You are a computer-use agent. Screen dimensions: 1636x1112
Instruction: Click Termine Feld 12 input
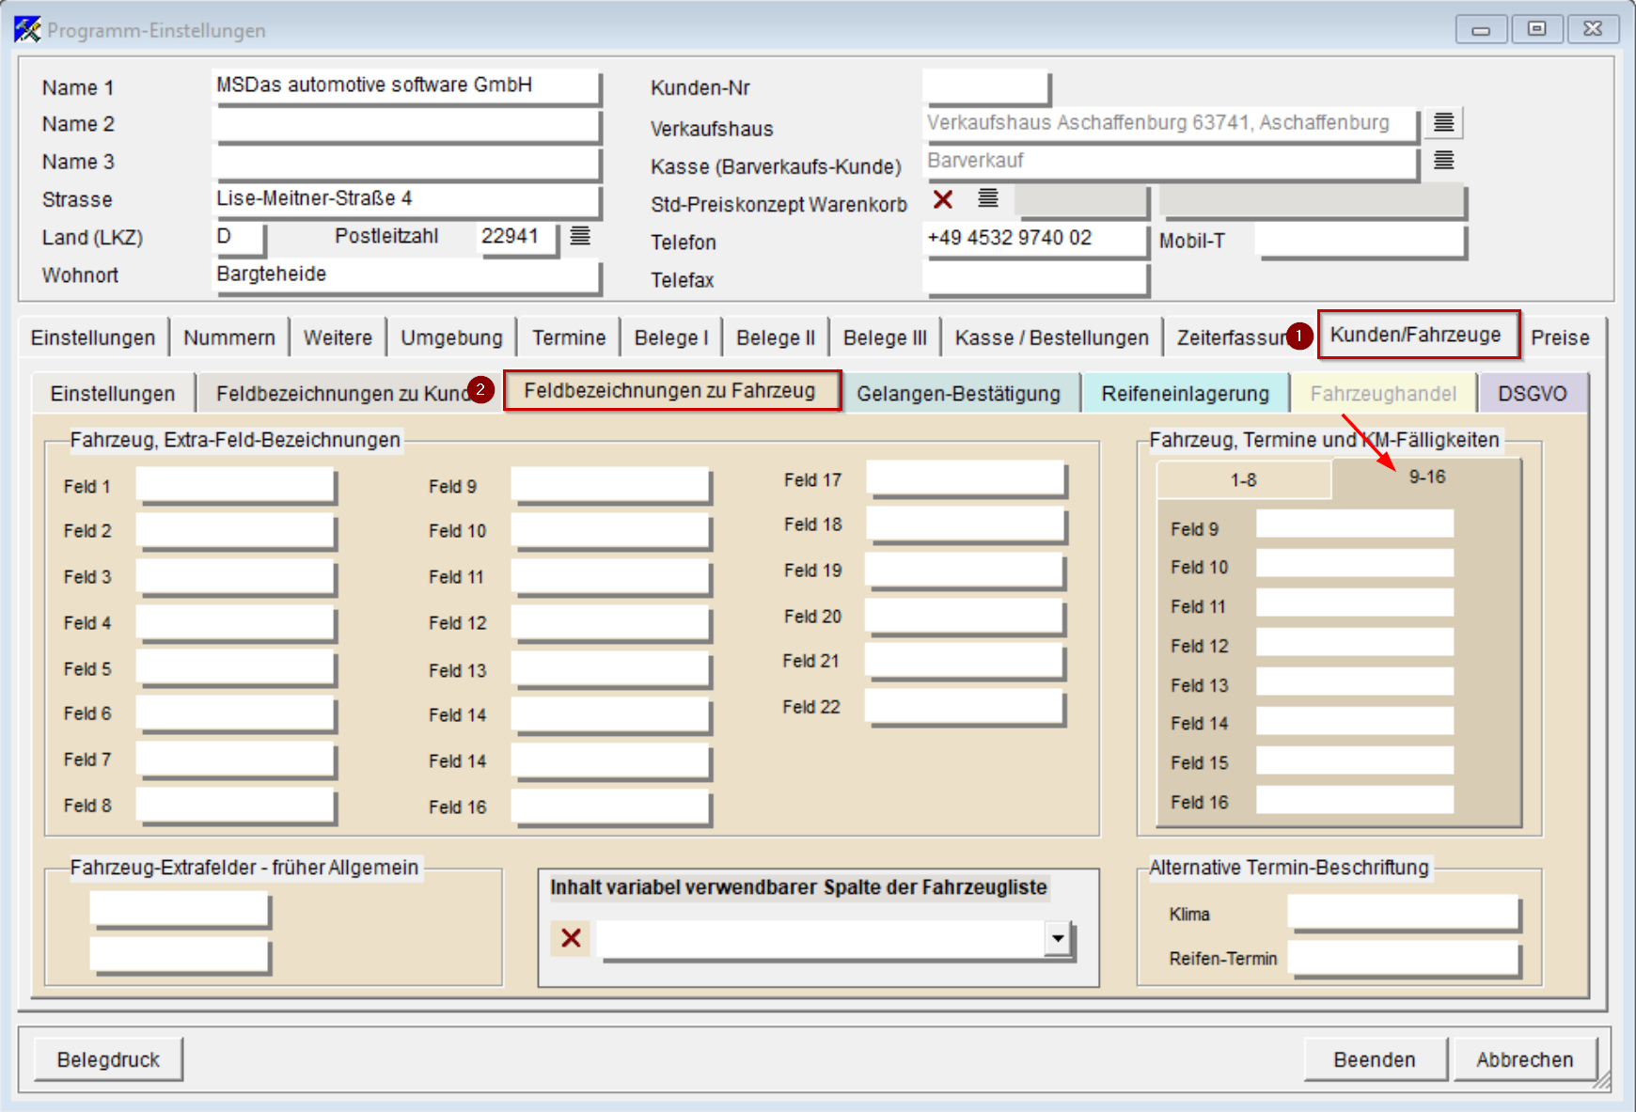[1355, 642]
